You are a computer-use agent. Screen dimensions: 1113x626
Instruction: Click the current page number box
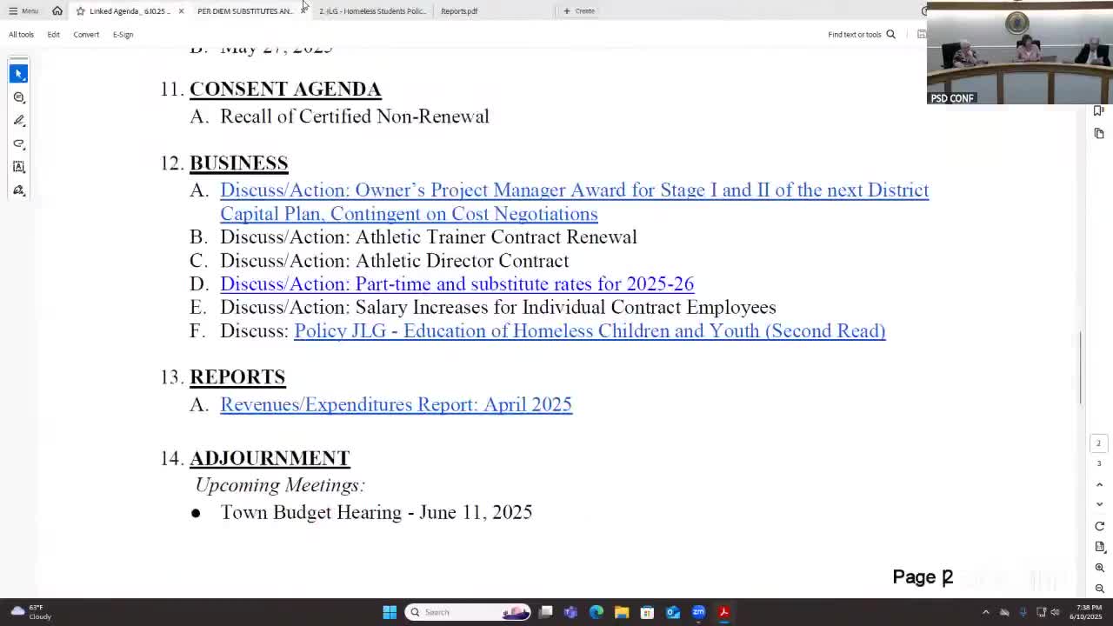1098,443
